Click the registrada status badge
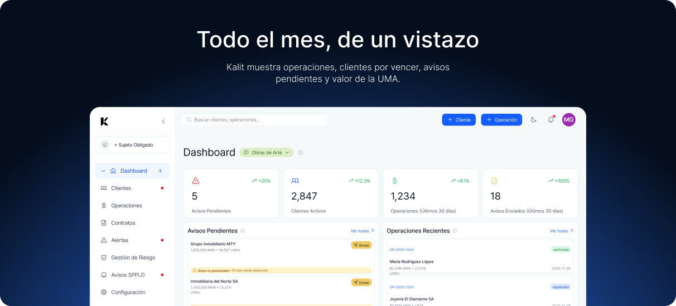This screenshot has width=676, height=306. pyautogui.click(x=561, y=287)
